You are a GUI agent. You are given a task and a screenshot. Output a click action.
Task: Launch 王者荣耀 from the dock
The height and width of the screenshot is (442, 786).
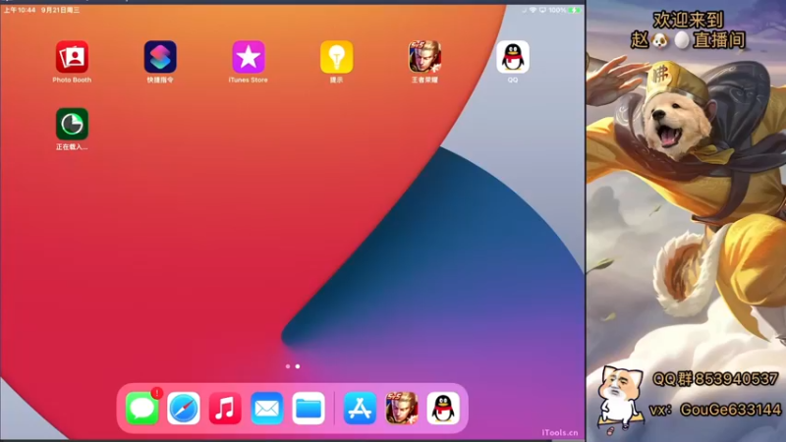pos(402,409)
